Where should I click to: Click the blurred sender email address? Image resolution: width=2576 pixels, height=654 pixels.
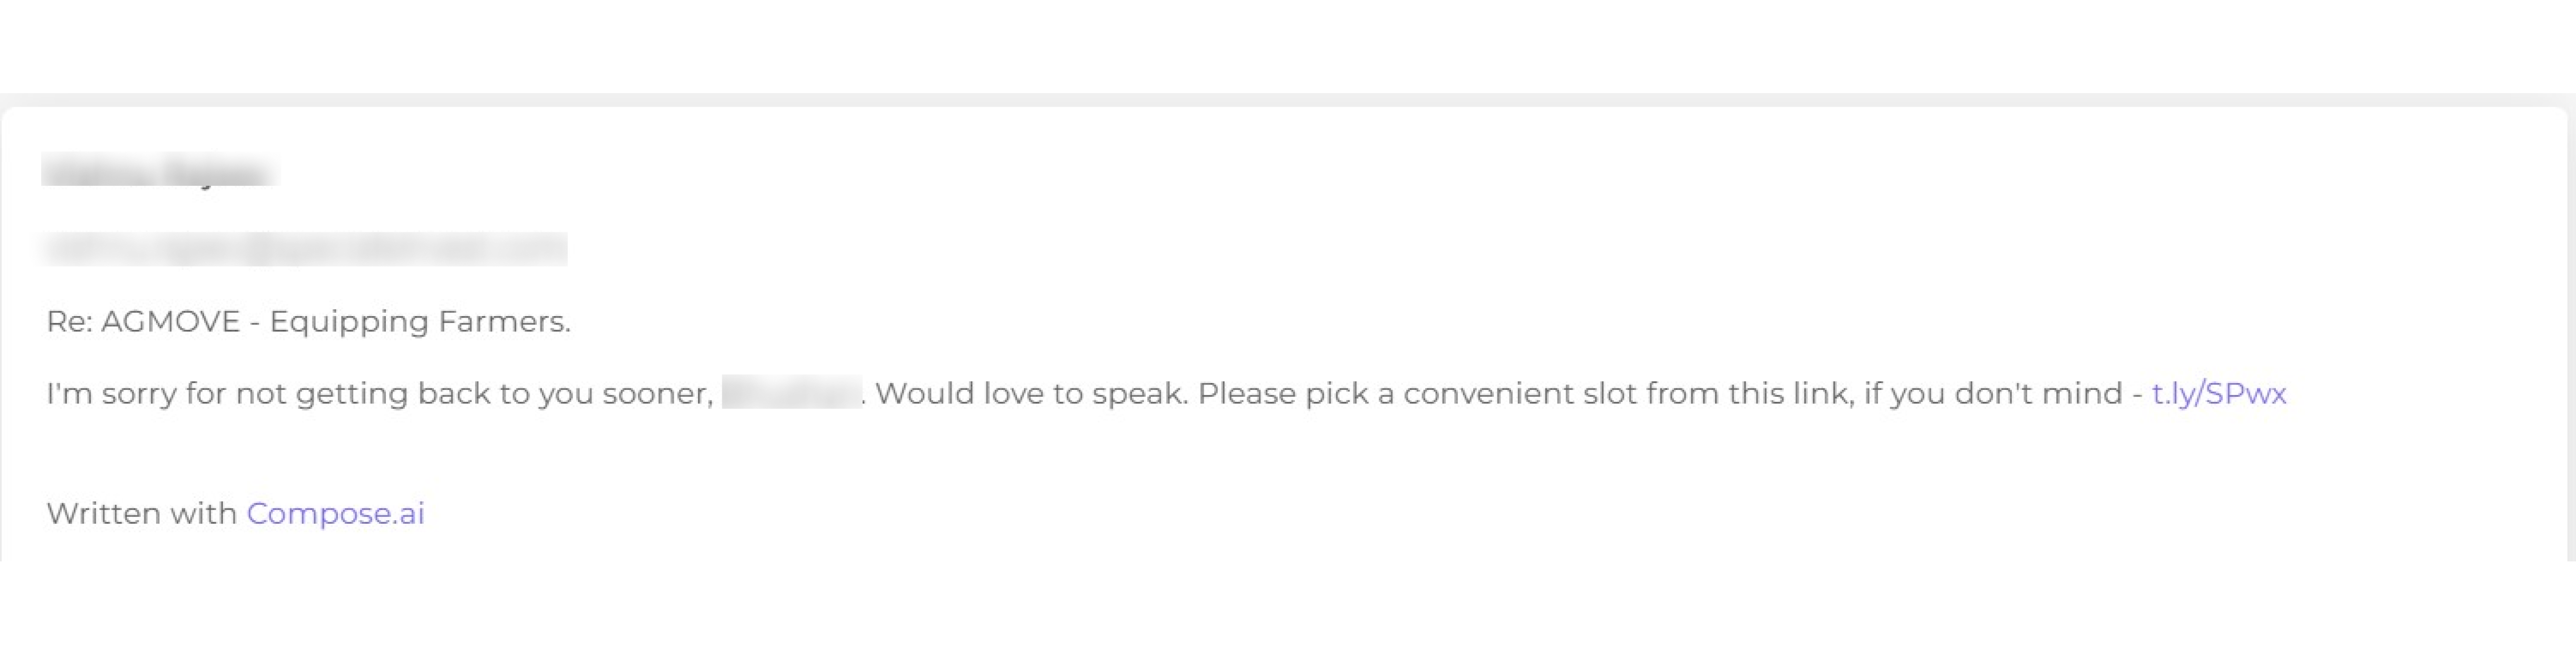(305, 249)
